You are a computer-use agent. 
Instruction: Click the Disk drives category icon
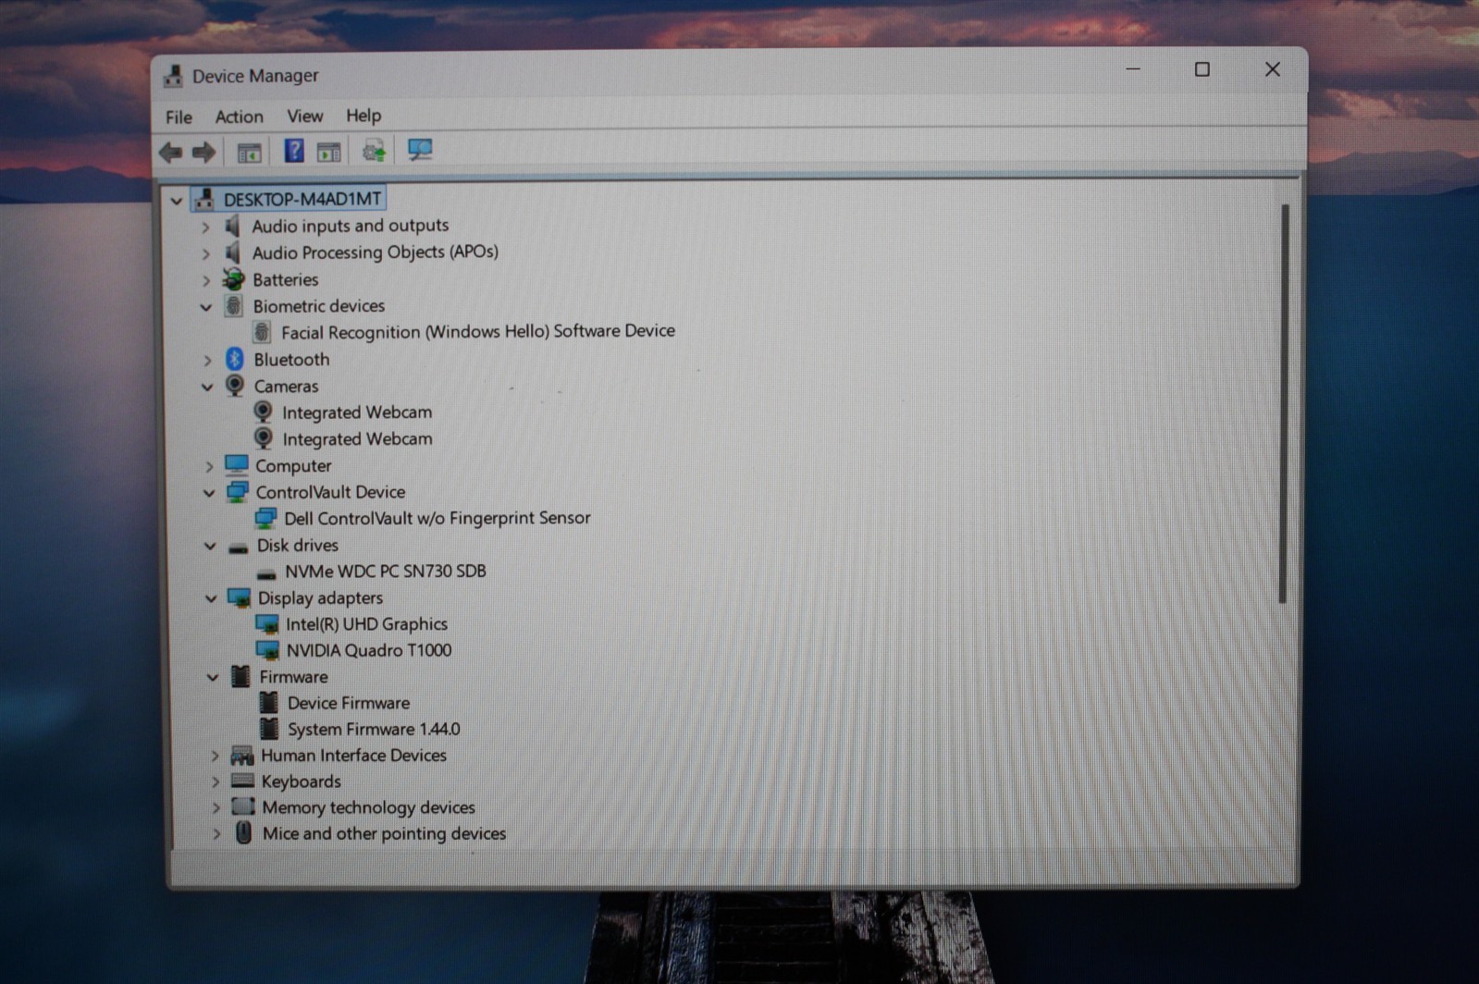238,547
